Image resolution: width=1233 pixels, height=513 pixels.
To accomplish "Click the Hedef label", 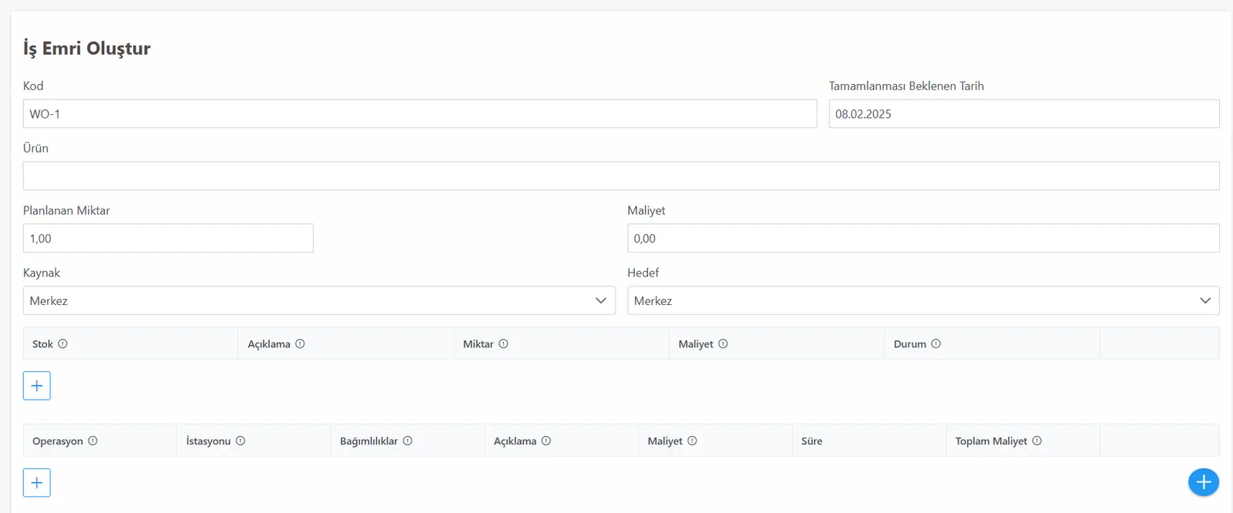I will pyautogui.click(x=643, y=273).
